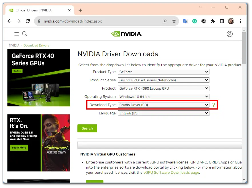Click the Download Drivers breadcrumb link
Image resolution: width=252 pixels, height=188 pixels.
tap(36, 45)
